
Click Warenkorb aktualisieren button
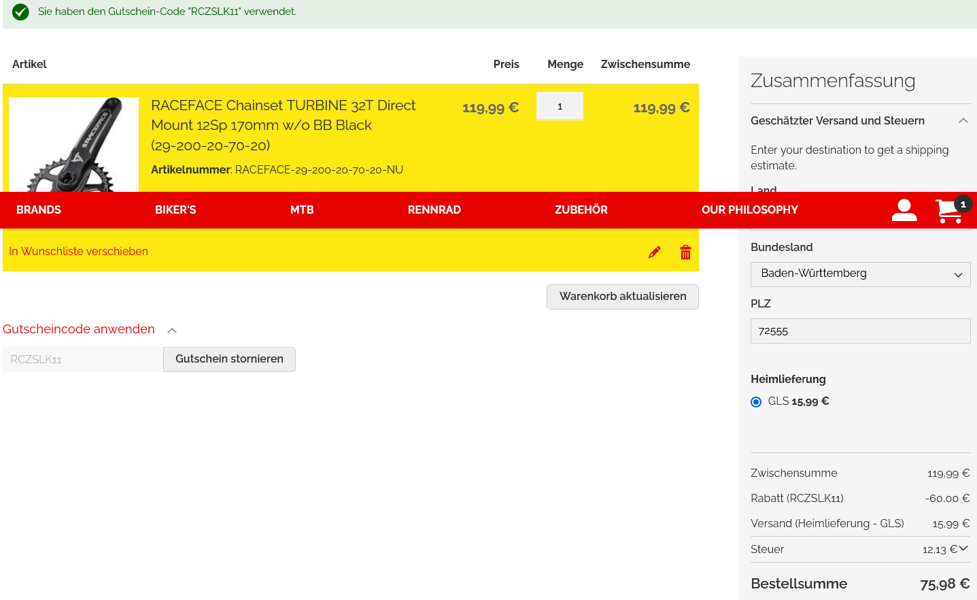tap(622, 297)
